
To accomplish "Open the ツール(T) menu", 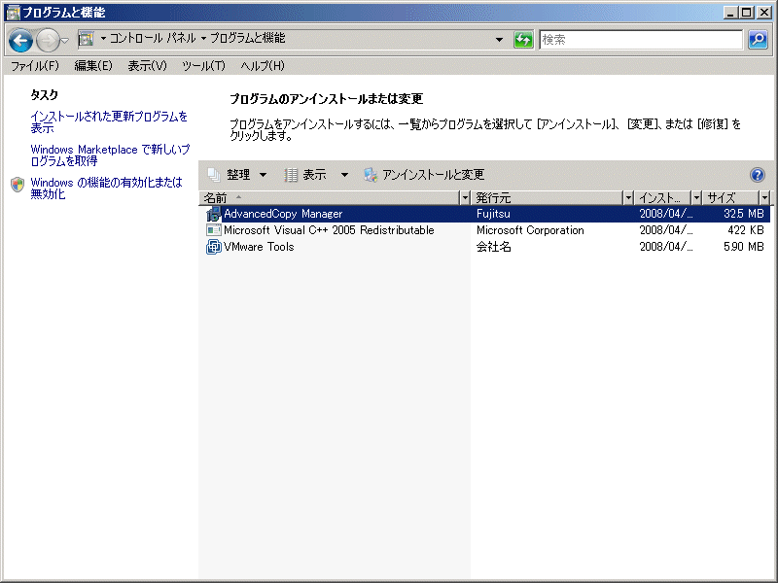I will (203, 66).
